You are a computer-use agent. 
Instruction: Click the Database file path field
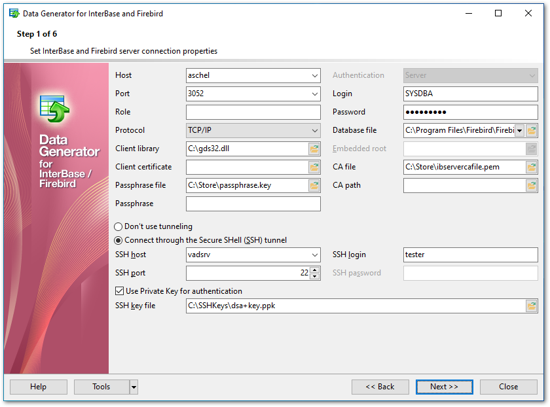coord(460,130)
